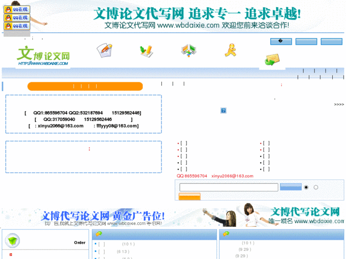The width and height of the screenshot is (346, 259).
Task: Select the empty search radio button
Action: pyautogui.click(x=316, y=187)
